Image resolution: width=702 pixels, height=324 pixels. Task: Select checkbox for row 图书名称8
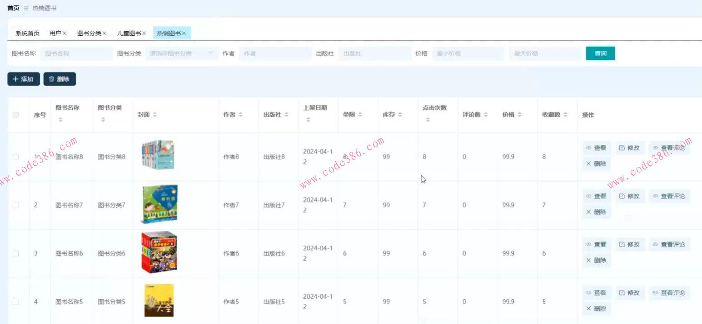[x=16, y=157]
